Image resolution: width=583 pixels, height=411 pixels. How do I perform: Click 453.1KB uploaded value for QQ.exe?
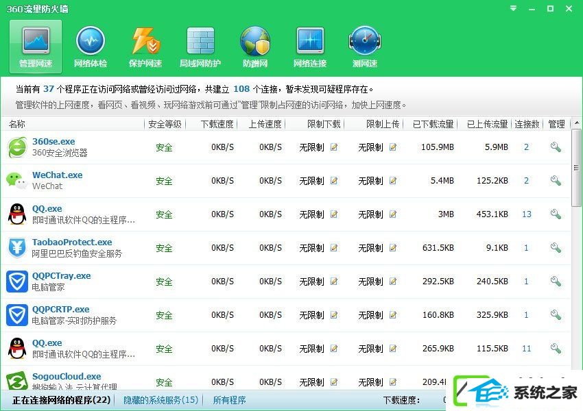click(x=492, y=214)
